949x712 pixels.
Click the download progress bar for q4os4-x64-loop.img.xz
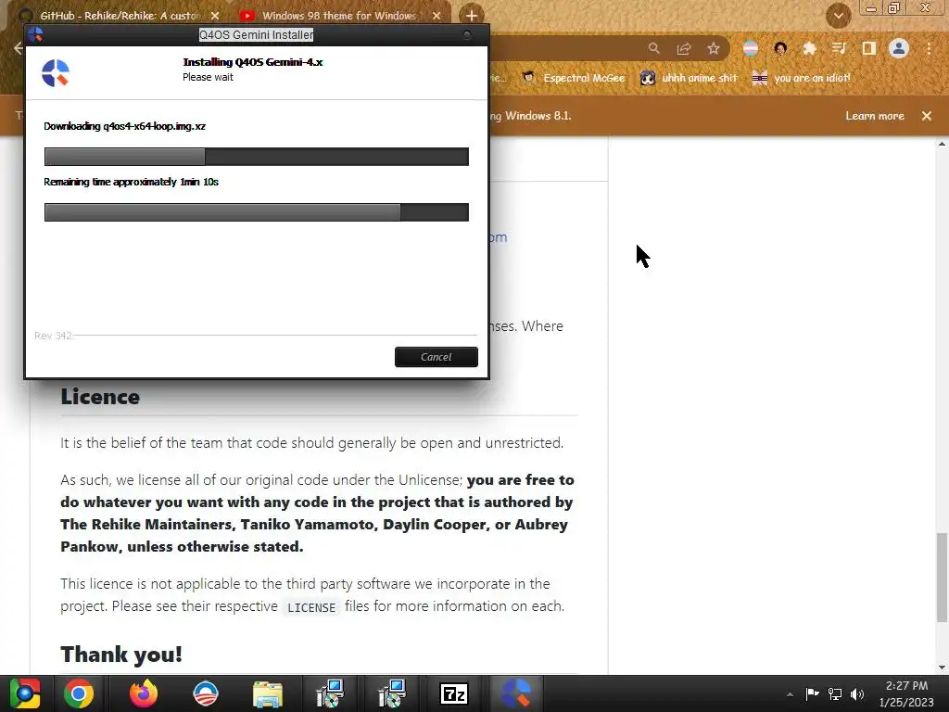(x=256, y=156)
